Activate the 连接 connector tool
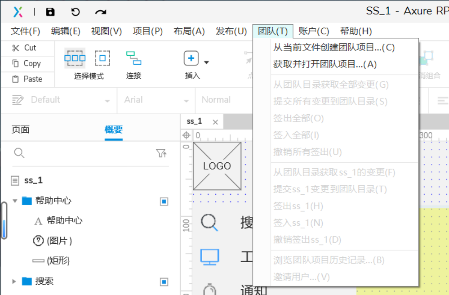The width and height of the screenshot is (449, 295). [134, 65]
